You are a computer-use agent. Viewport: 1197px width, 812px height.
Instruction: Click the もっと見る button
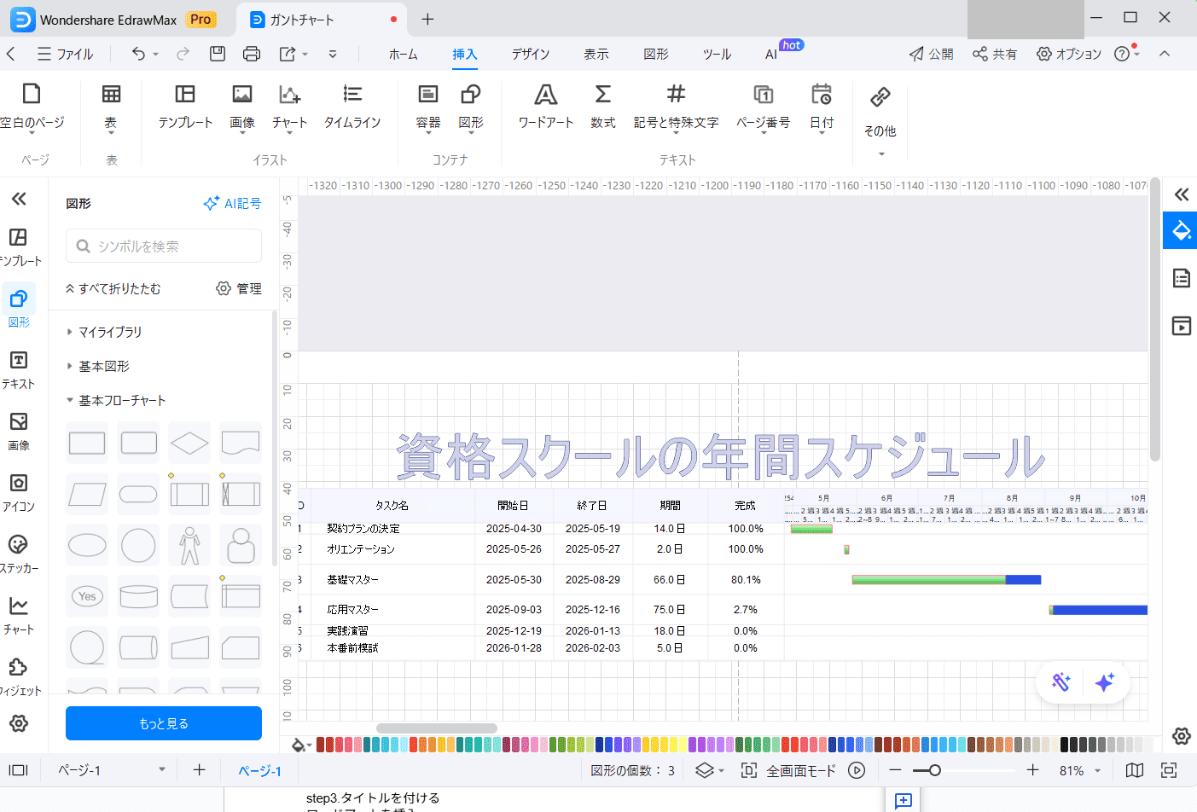click(x=164, y=723)
